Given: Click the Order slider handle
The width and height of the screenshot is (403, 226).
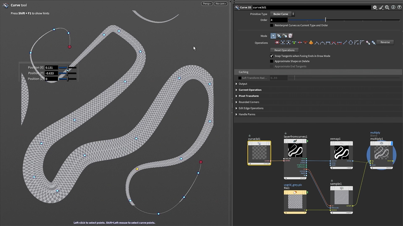Looking at the screenshot, I should (326, 20).
